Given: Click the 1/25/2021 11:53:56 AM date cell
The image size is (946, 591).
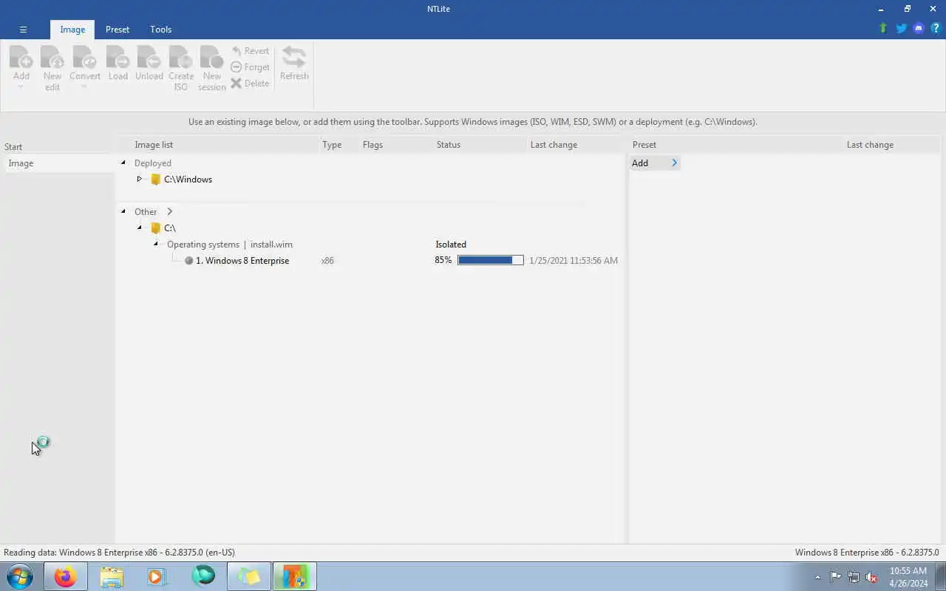Looking at the screenshot, I should (x=574, y=261).
